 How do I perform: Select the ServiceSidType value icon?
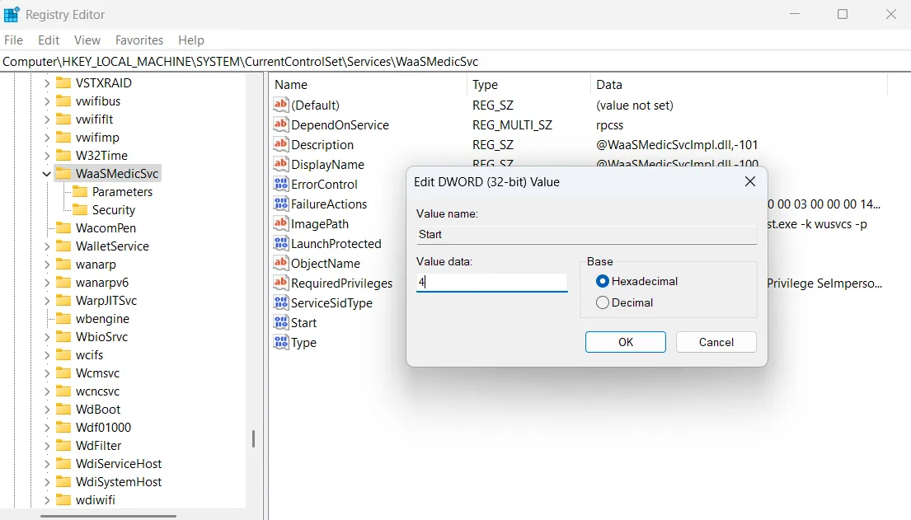pyautogui.click(x=279, y=302)
